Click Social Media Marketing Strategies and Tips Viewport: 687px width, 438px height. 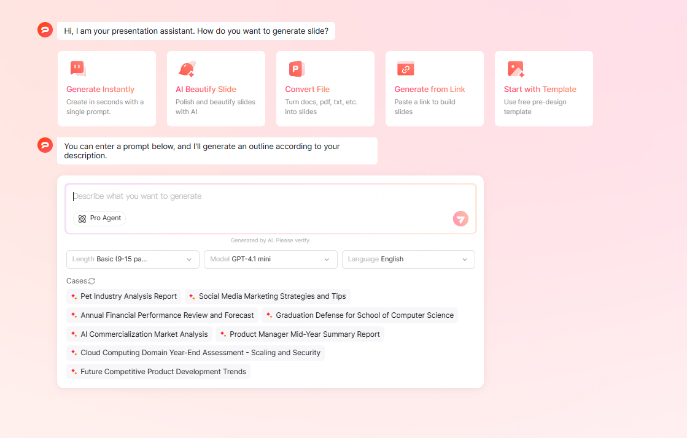pos(267,296)
